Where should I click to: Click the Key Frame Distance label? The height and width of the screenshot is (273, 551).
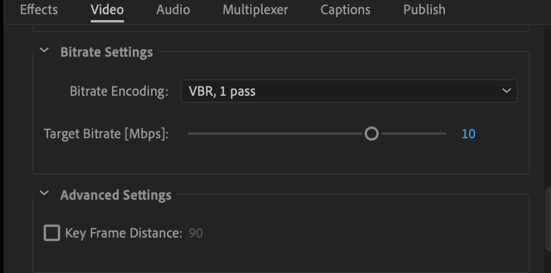[123, 233]
